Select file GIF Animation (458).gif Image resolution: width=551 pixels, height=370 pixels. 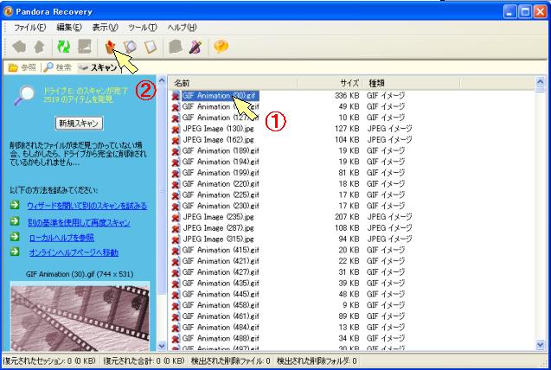click(x=221, y=305)
